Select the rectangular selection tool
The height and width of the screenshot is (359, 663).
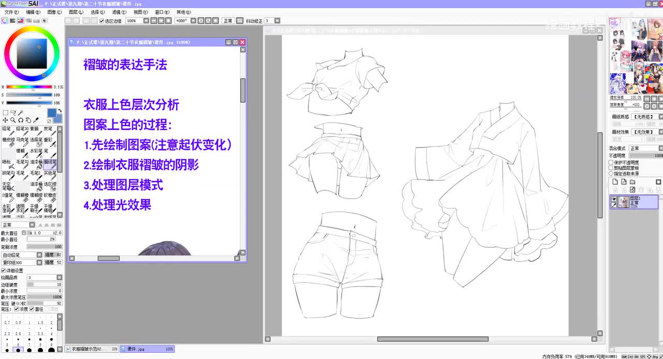pyautogui.click(x=5, y=112)
